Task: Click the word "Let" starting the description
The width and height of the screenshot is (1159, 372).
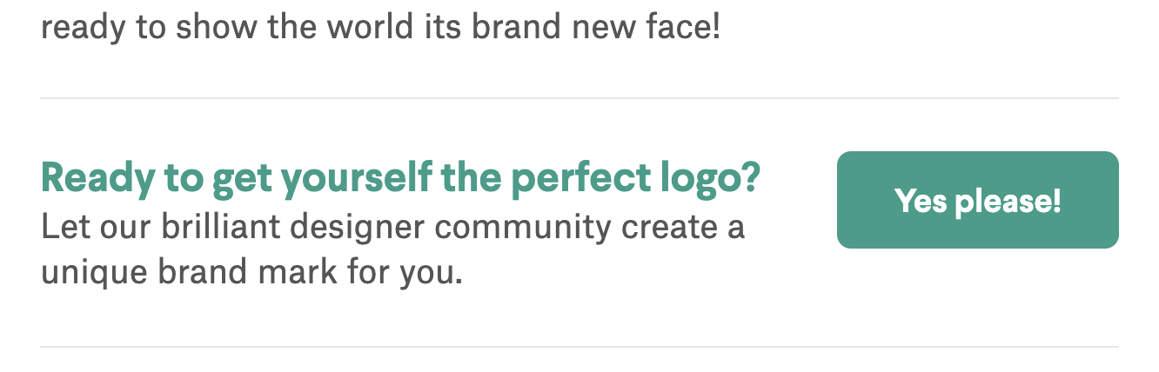Action: (62, 228)
